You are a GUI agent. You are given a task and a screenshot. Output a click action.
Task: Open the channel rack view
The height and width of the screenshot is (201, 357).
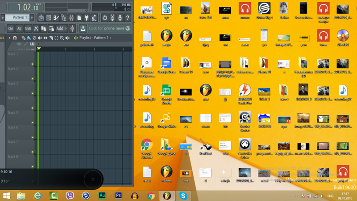point(49,18)
